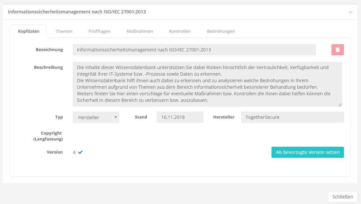Click the Hersteller field with TogetherSecure
Viewport: 361px width, 204px height.
coord(292,117)
